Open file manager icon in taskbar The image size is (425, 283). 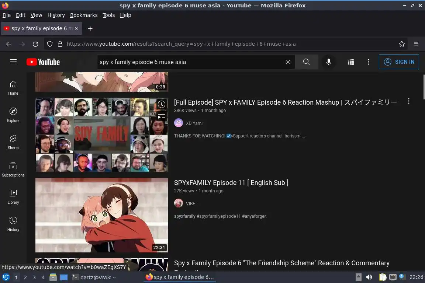pos(53,277)
